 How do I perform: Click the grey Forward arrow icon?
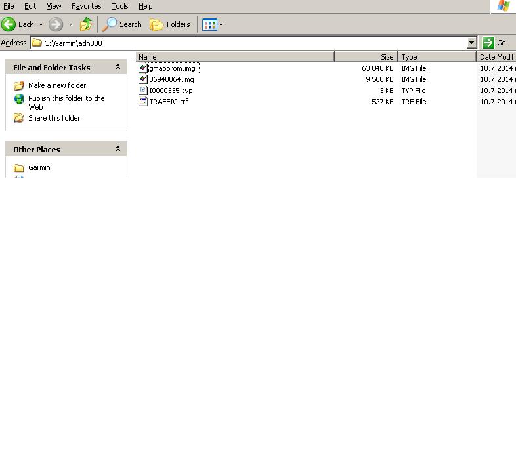point(56,24)
